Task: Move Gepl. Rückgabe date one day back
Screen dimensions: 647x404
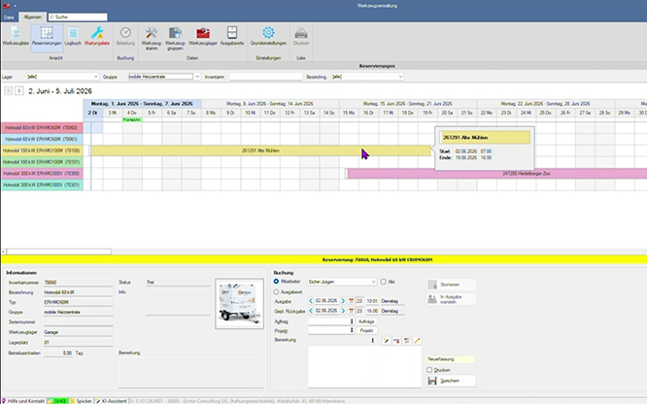Action: (x=311, y=311)
